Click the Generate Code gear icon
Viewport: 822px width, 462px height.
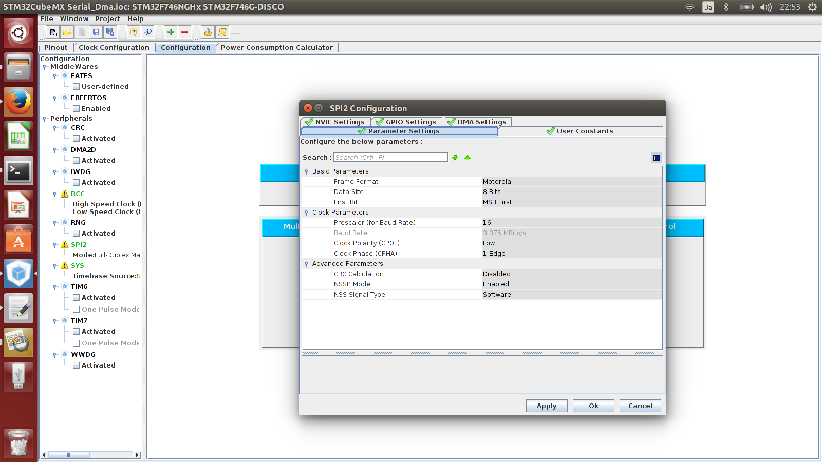click(x=208, y=32)
